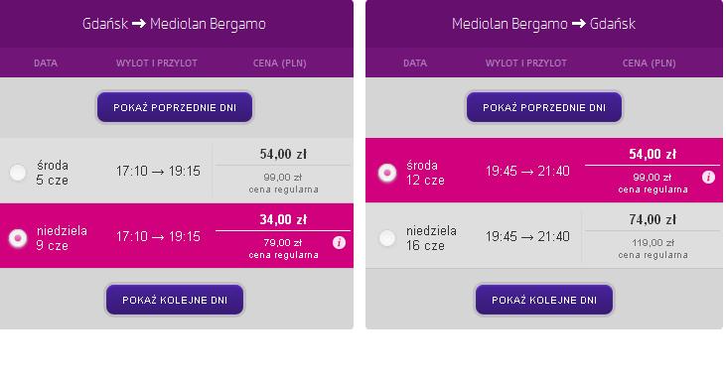The width and height of the screenshot is (726, 381).
Task: Click info icon on środa 12 cze fare
Action: click(708, 177)
